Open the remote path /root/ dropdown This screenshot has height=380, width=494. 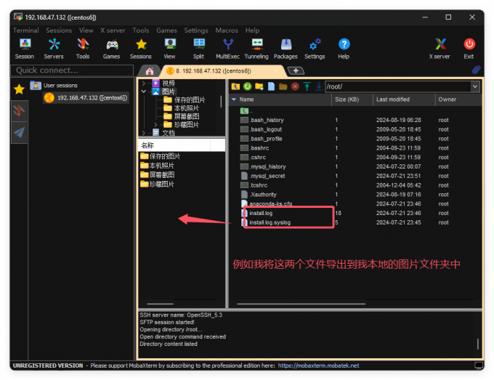[475, 86]
